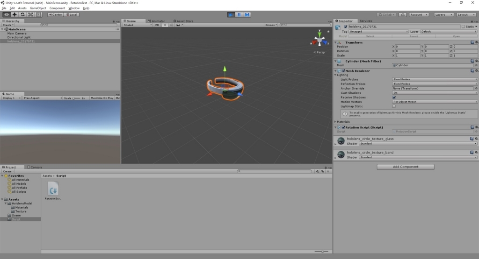Image resolution: width=479 pixels, height=259 pixels.
Task: Select the Scale tool
Action: pos(30,14)
